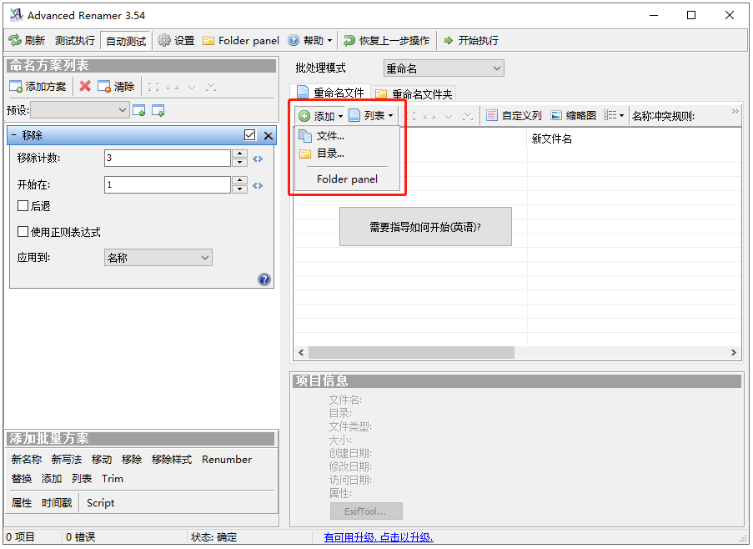Decrease 开始在 value with the down arrow
This screenshot has height=549, width=753.
pos(239,189)
